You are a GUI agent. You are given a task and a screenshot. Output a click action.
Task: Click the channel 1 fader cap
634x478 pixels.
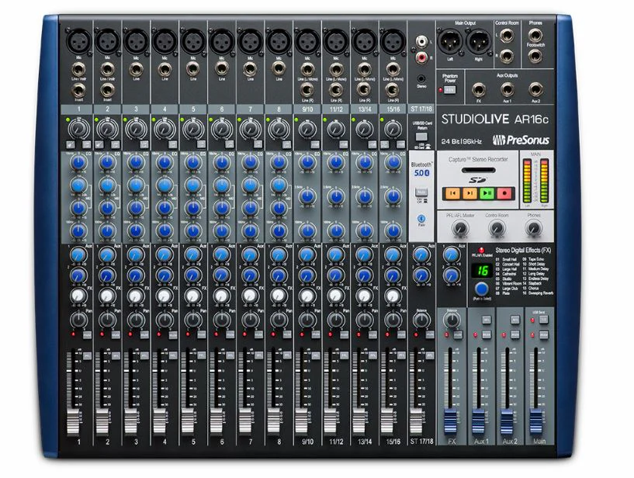click(x=74, y=421)
